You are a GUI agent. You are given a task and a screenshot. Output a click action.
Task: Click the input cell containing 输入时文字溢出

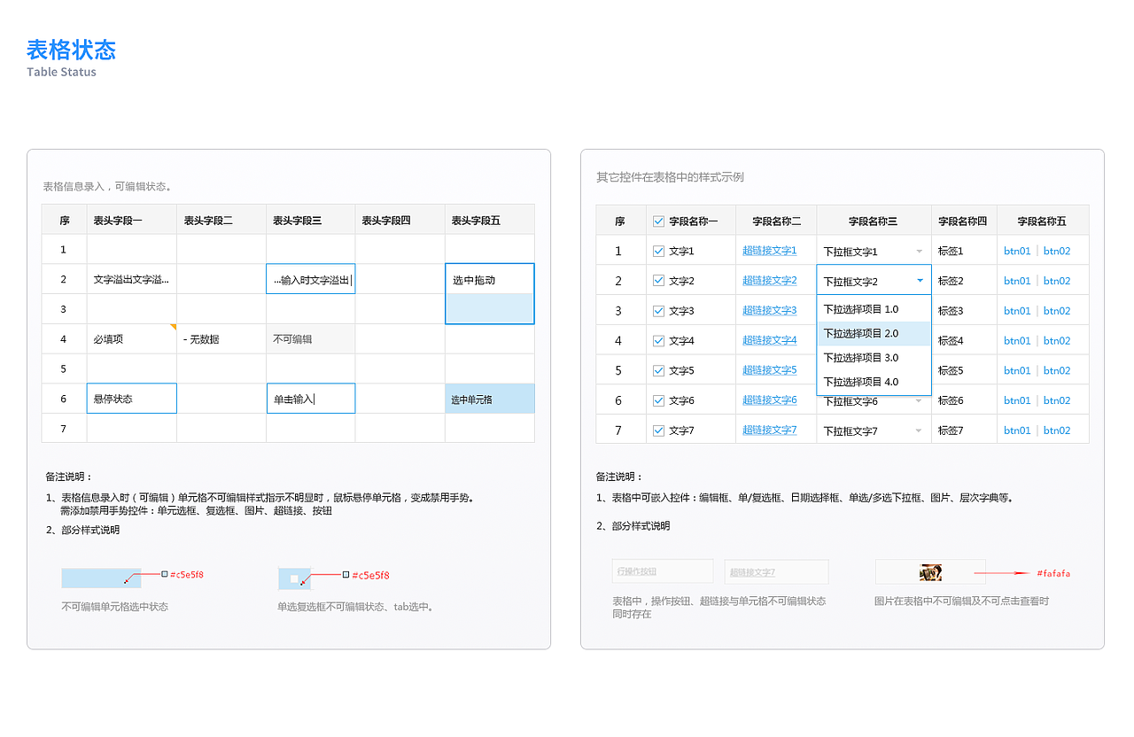(311, 279)
